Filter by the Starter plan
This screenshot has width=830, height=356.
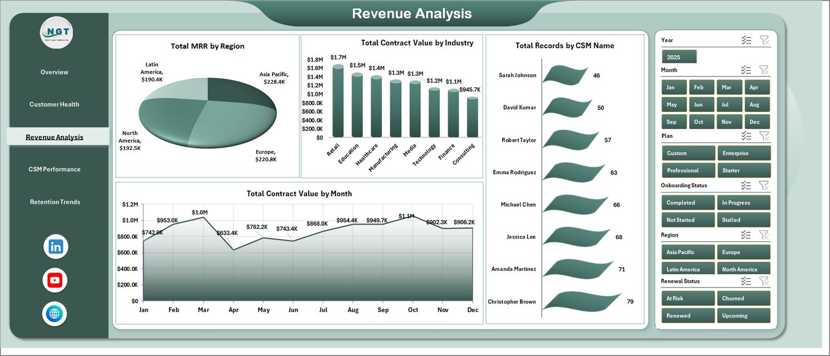(x=744, y=170)
